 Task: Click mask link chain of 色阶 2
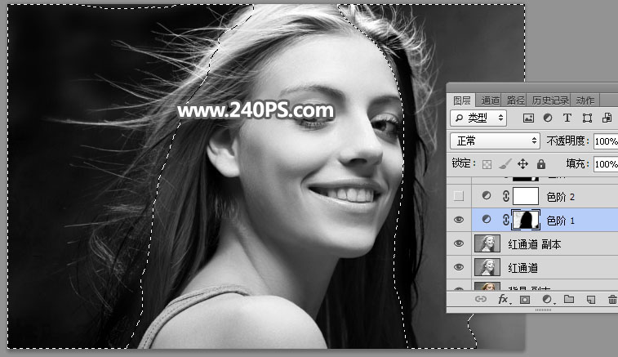(x=506, y=196)
